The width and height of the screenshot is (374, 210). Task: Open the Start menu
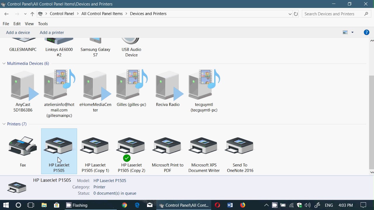click(x=6, y=205)
